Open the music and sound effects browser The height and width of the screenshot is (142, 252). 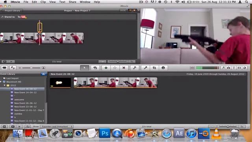click(223, 68)
